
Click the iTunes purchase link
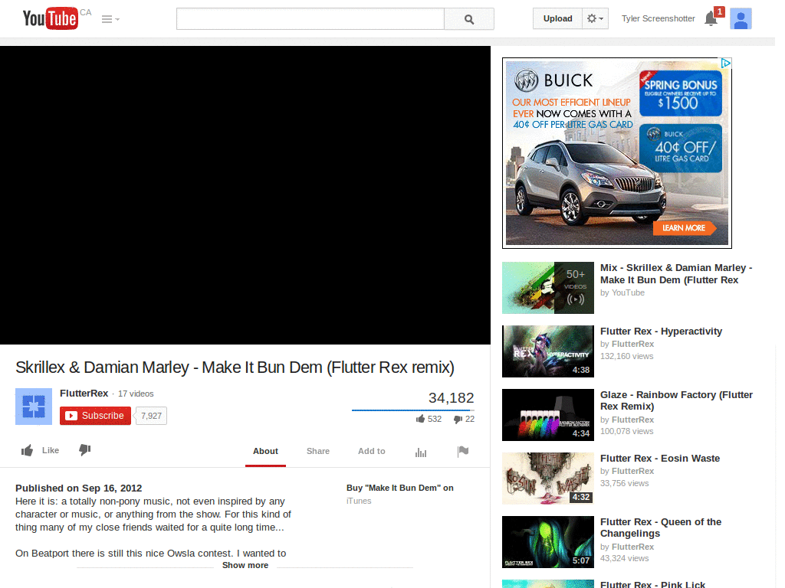click(359, 501)
